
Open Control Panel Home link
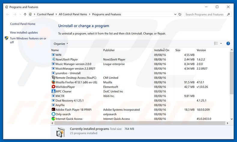pyautogui.click(x=23, y=24)
